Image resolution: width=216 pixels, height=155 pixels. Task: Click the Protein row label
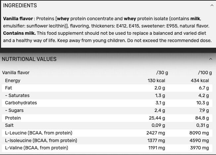pos(13,118)
